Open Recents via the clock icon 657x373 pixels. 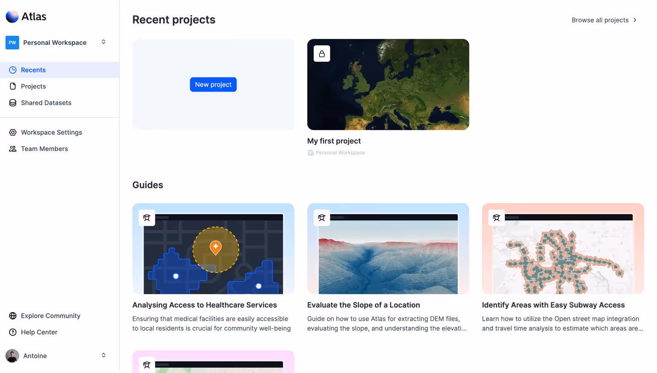(12, 70)
